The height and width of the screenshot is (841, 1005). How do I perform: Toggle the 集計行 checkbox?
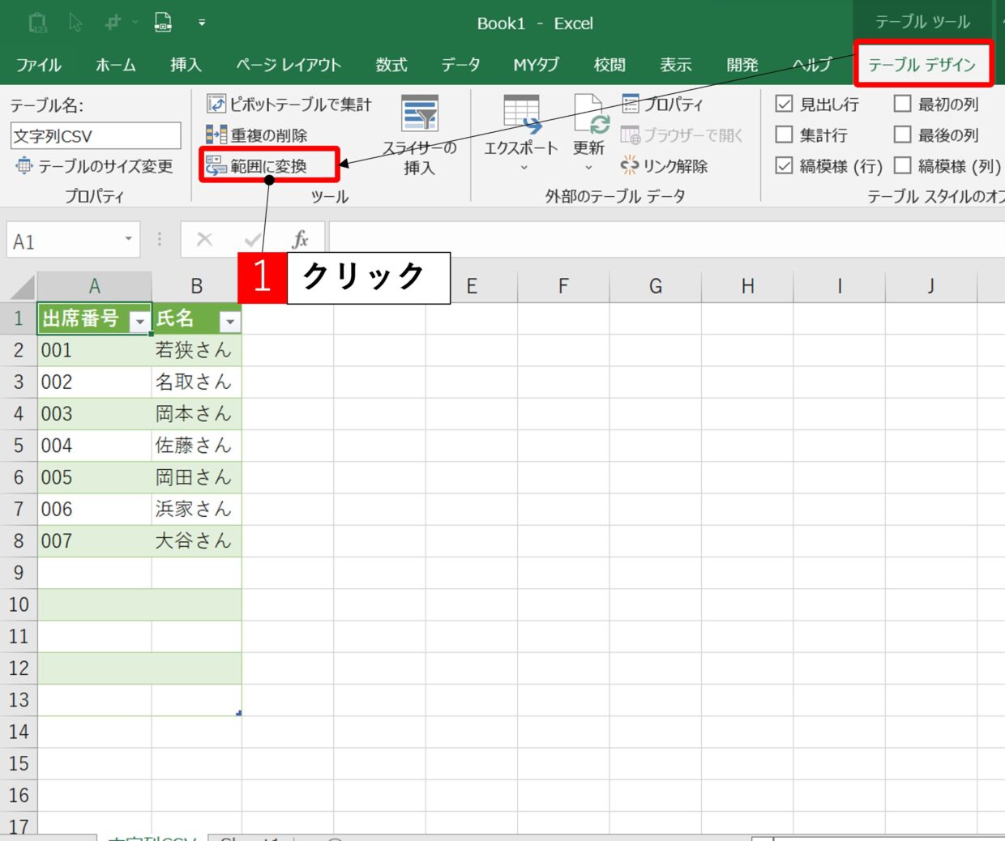[784, 134]
